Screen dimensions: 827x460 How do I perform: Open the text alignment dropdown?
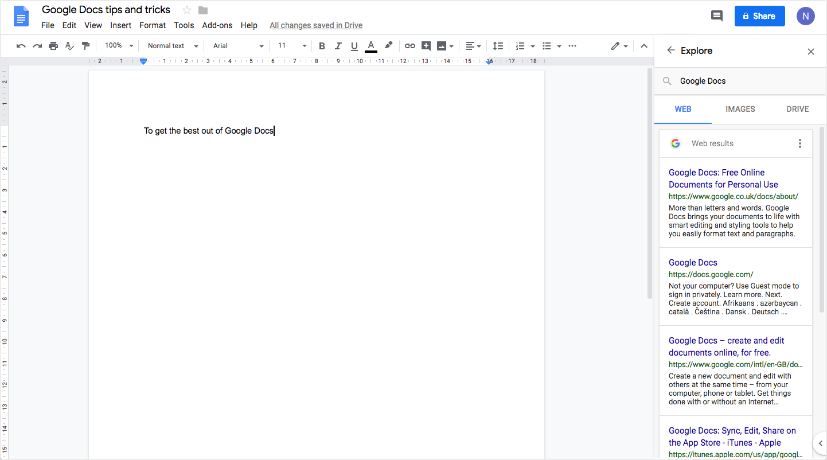click(473, 46)
